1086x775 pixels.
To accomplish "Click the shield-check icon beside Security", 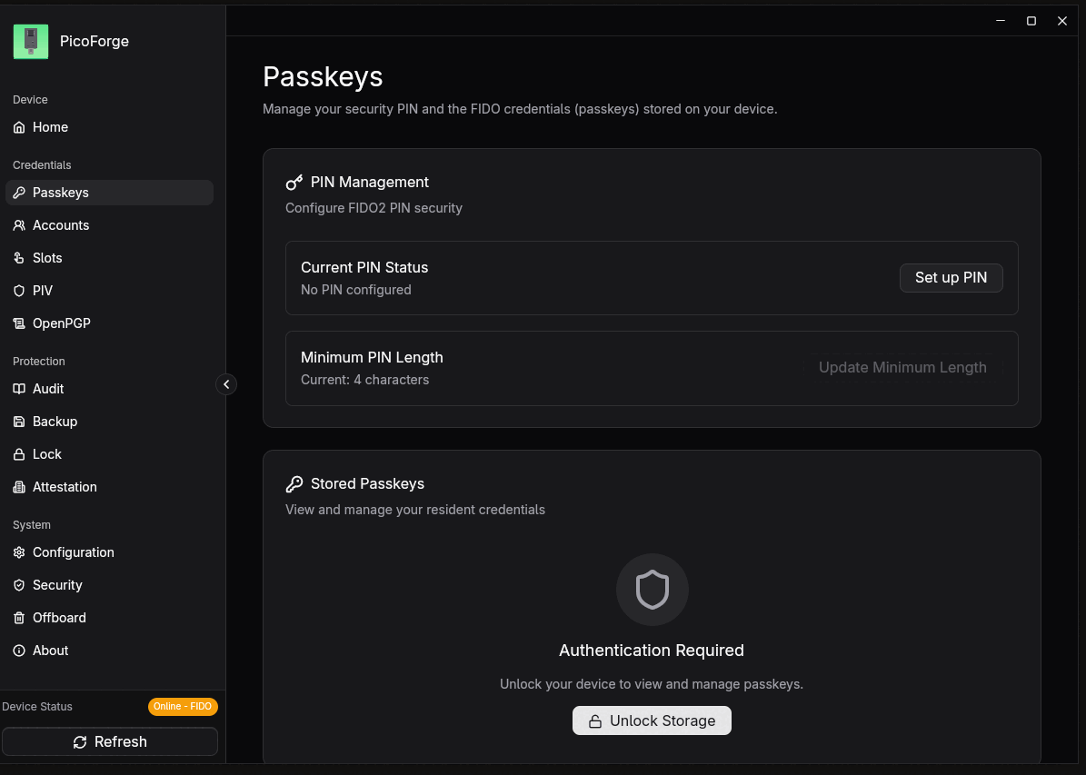I will [x=19, y=585].
